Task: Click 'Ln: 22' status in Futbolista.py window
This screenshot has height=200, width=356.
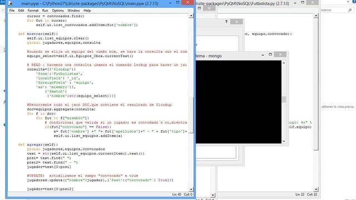Action: (x=300, y=194)
